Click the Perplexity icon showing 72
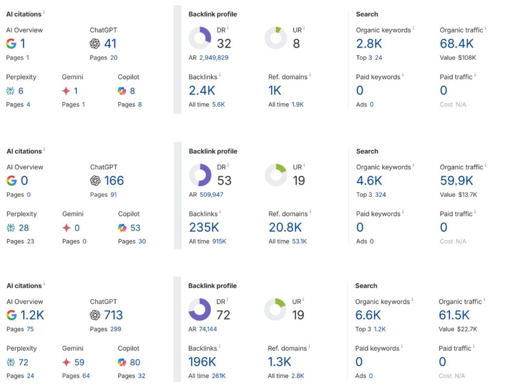The width and height of the screenshot is (524, 388). (x=12, y=362)
